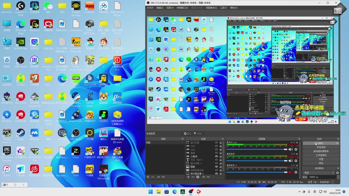Toggle visibility eye of 图像 source
This screenshot has height=196, width=349.
[x=216, y=166]
